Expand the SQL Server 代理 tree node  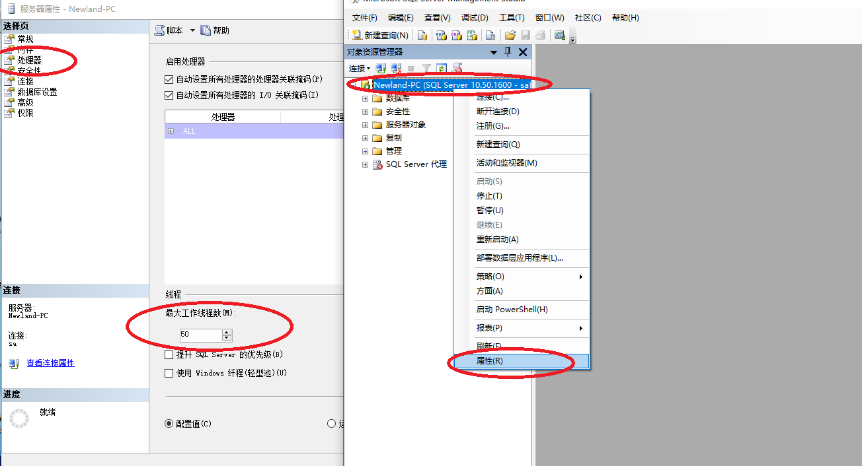point(365,164)
